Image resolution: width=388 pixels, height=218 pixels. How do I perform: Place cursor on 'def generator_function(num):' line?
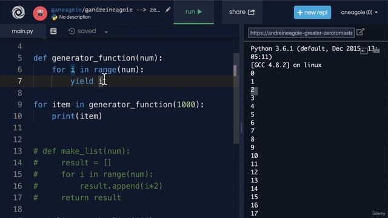point(98,58)
